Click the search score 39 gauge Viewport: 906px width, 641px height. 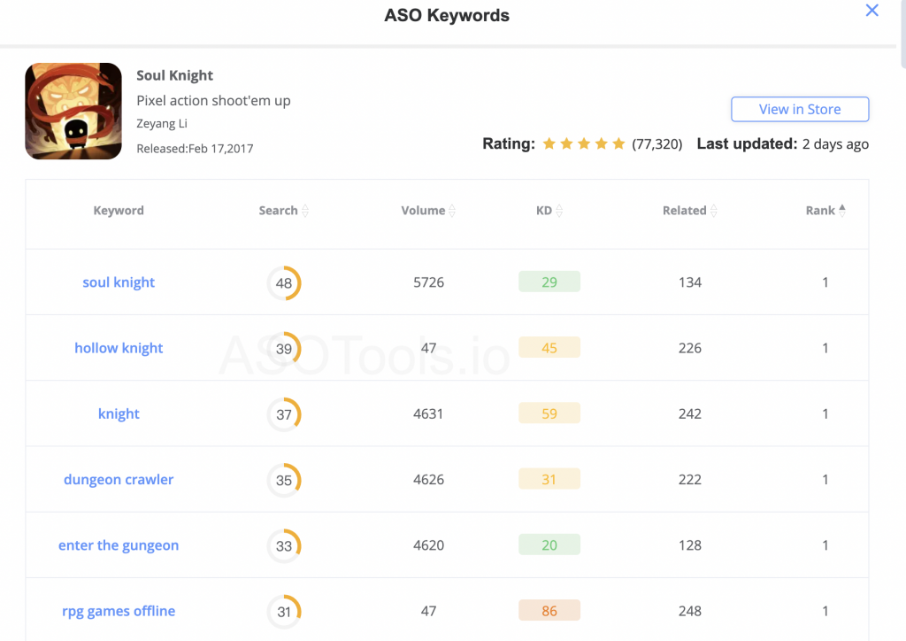284,349
